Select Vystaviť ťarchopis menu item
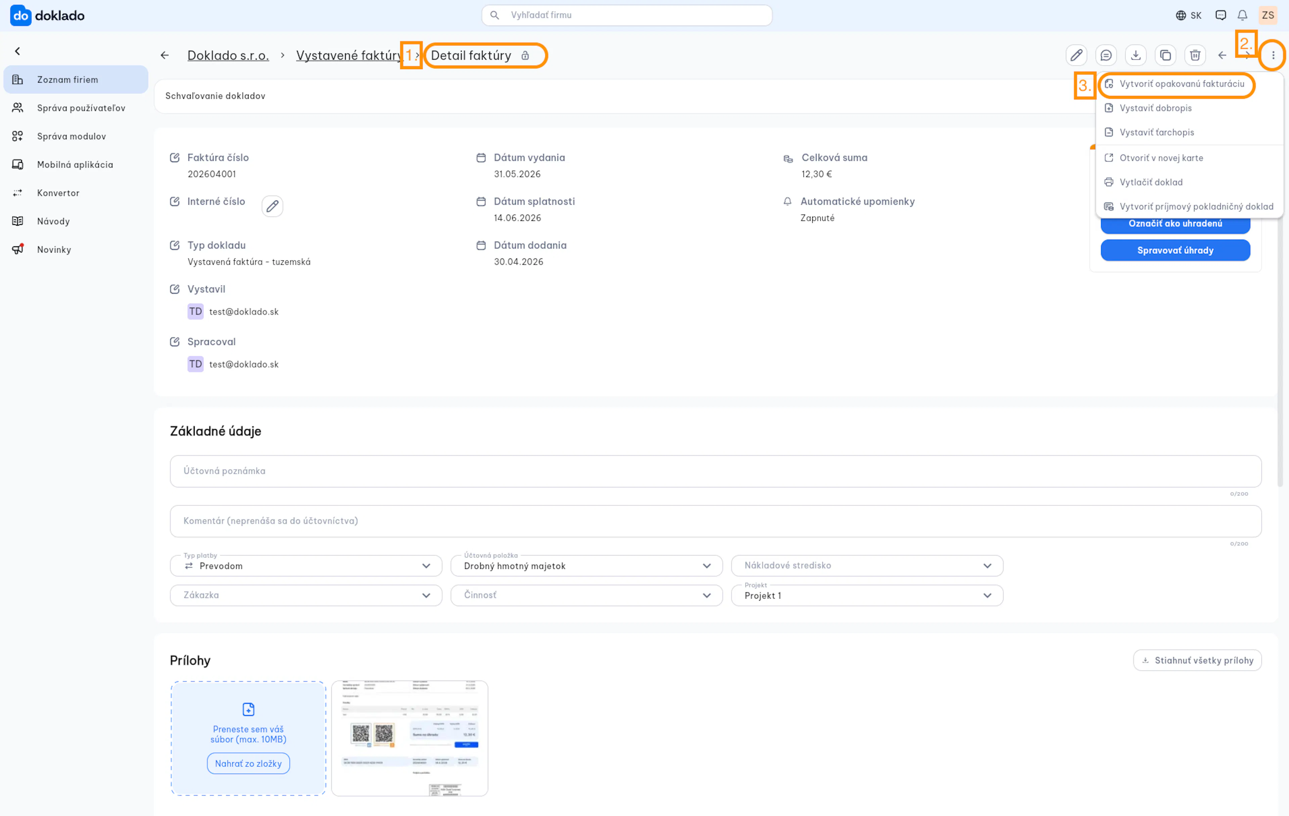The image size is (1289, 816). 1189,132
